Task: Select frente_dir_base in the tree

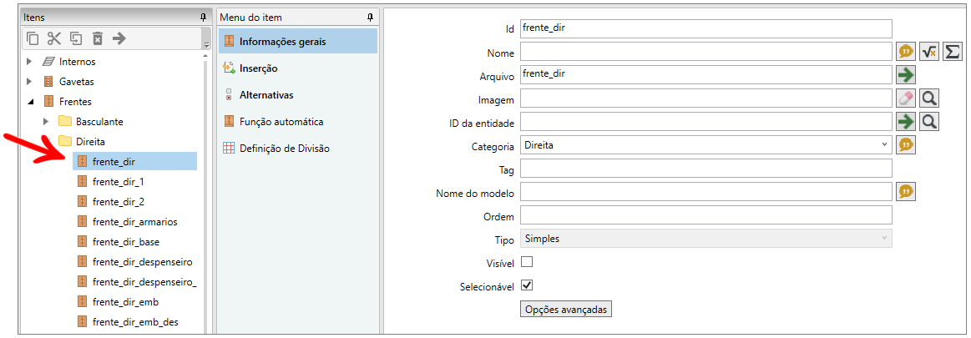Action: [125, 242]
